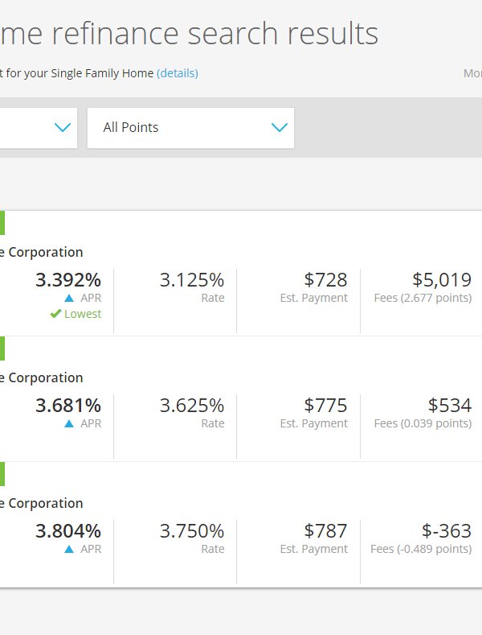Open the (details) link for Single Family Home
This screenshot has height=635, width=482.
[x=177, y=73]
